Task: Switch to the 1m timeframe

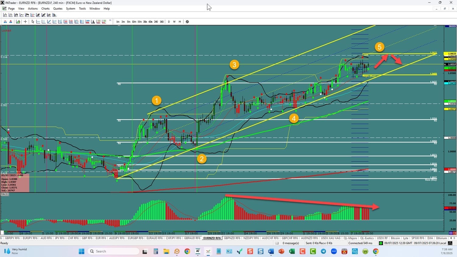Action: click(x=118, y=22)
